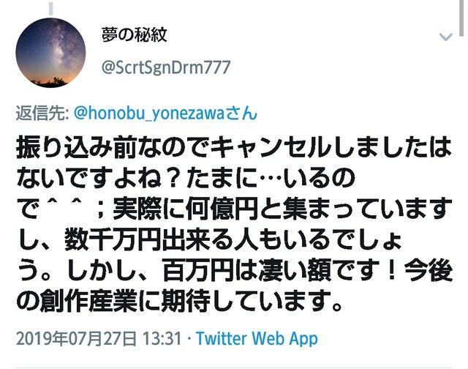Open the @honobu_yonezawa mention link

pyautogui.click(x=148, y=113)
